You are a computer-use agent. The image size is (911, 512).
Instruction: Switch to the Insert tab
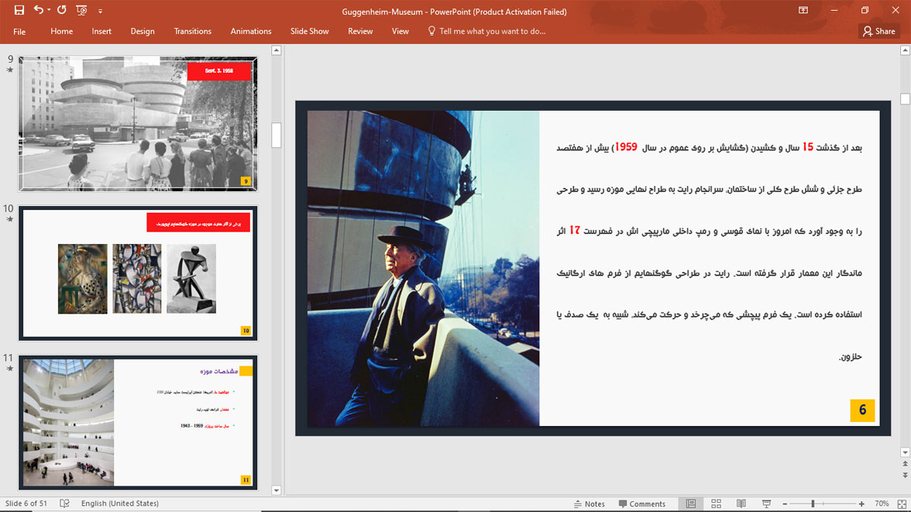[x=101, y=32]
